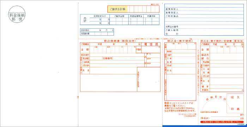Click the 次回支払日 row label
247x127 pixels.
pos(85,30)
